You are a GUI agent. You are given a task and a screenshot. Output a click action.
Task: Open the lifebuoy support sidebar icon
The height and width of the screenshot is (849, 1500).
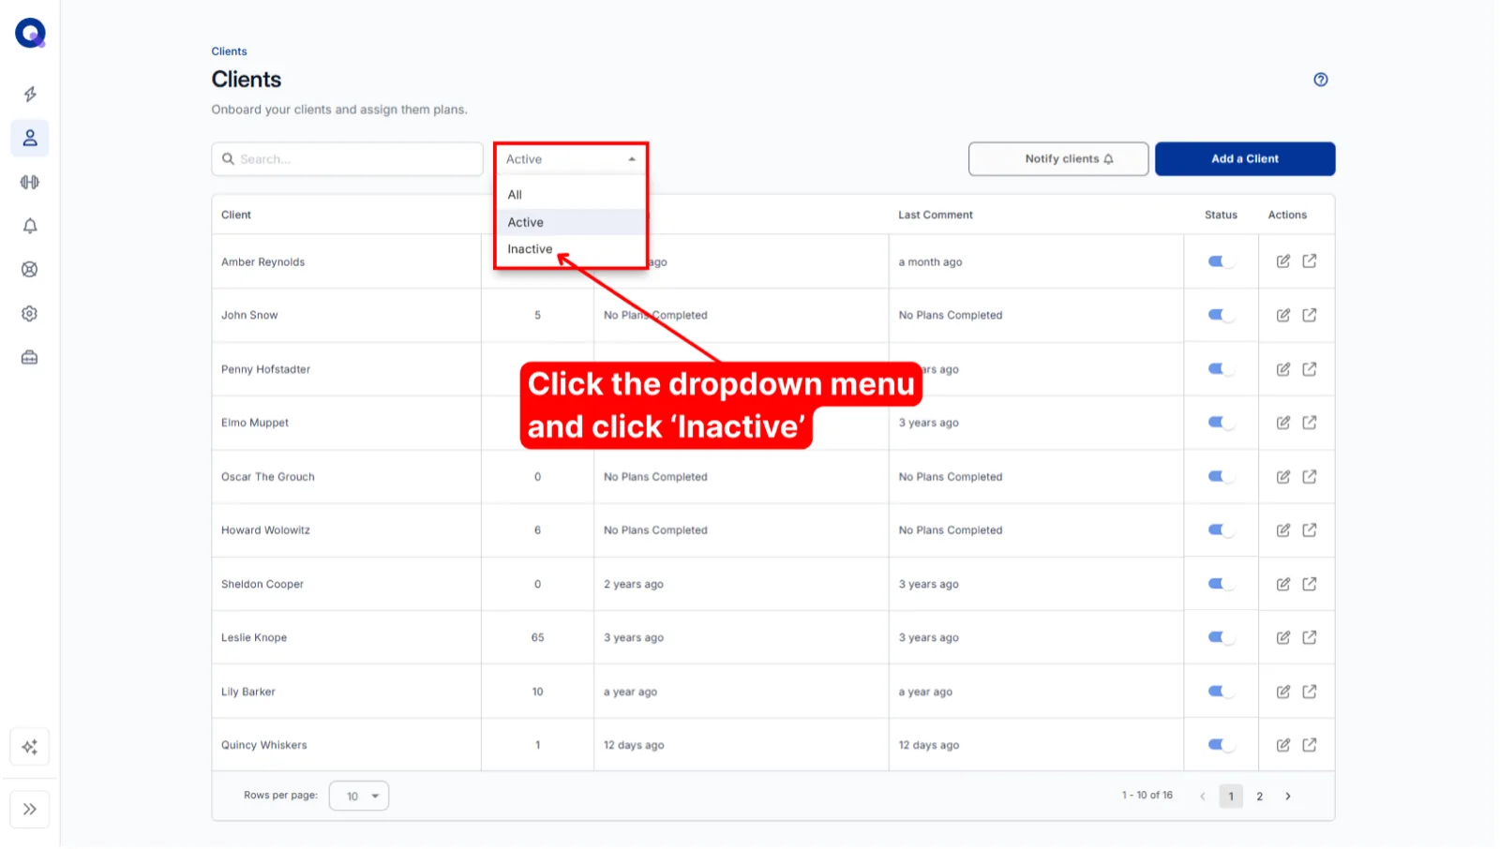pyautogui.click(x=30, y=270)
